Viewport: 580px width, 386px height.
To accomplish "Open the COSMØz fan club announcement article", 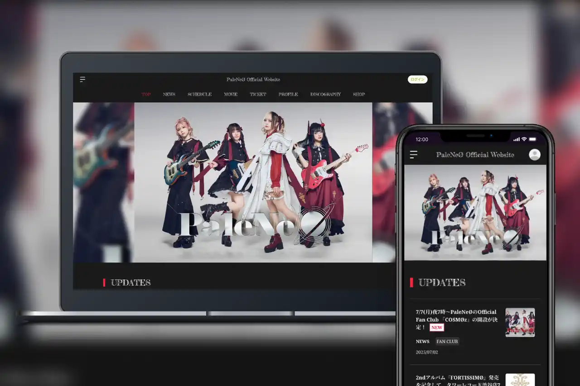I will [x=456, y=319].
